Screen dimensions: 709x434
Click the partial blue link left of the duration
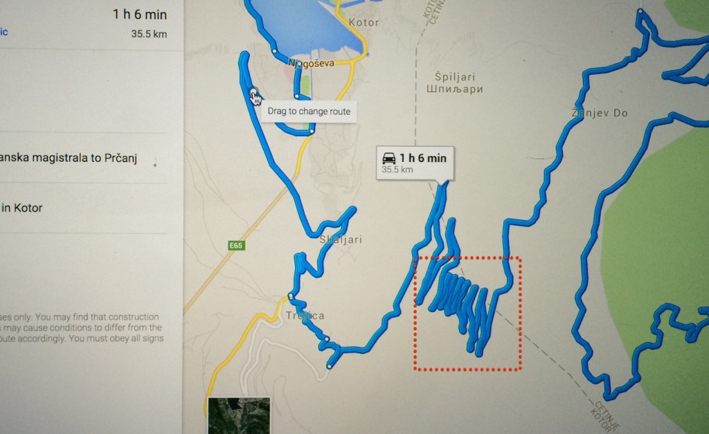pos(3,32)
